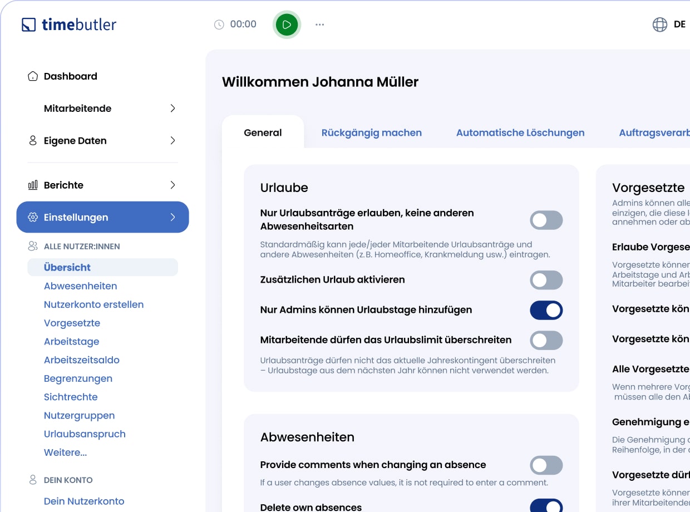This screenshot has height=512, width=690.
Task: Open Dashboard via the house icon
Action: tap(33, 76)
